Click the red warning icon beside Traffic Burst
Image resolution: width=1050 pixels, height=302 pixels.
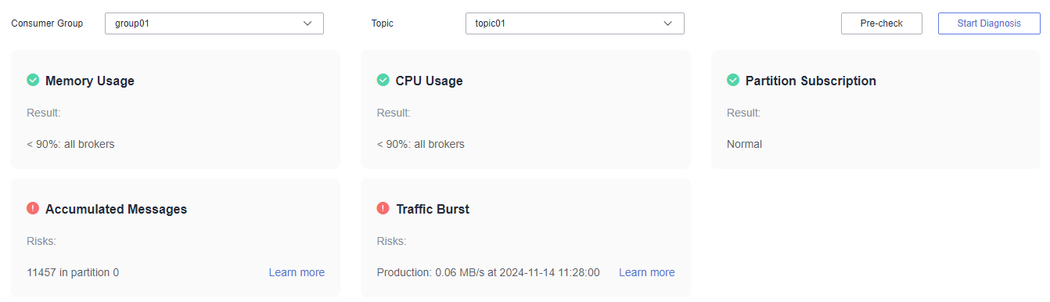click(x=383, y=208)
